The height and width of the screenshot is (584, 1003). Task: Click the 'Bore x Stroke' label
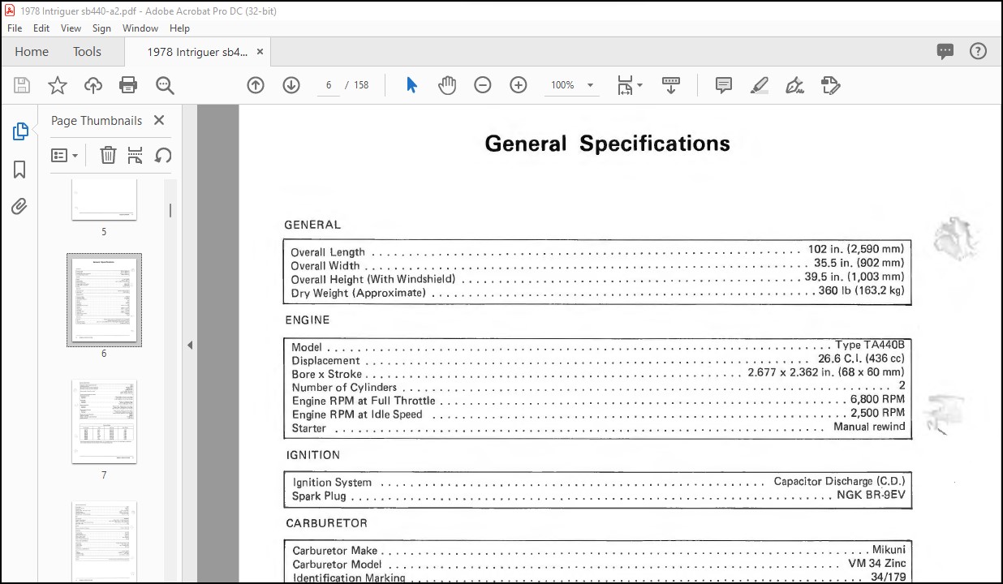pos(327,374)
